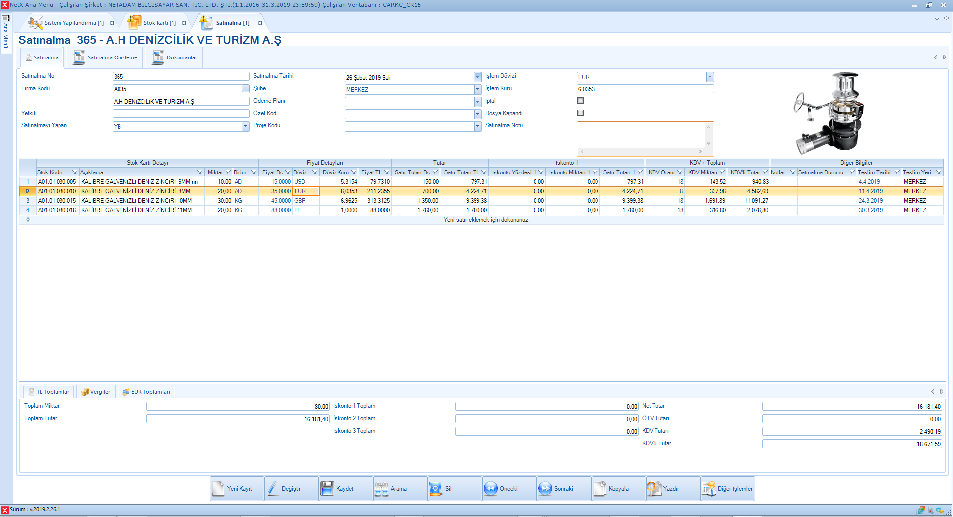Image resolution: width=953 pixels, height=517 pixels.
Task: Expand the Satınalmayı Yapan dropdown
Action: coord(245,126)
